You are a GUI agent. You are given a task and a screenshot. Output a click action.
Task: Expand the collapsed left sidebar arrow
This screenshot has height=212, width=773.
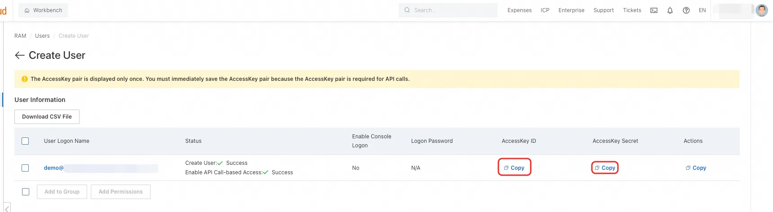pyautogui.click(x=7, y=208)
